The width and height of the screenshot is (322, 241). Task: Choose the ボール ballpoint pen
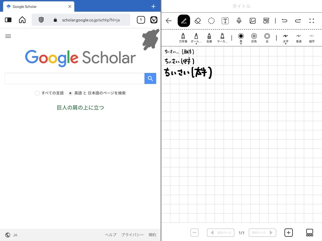(x=196, y=38)
